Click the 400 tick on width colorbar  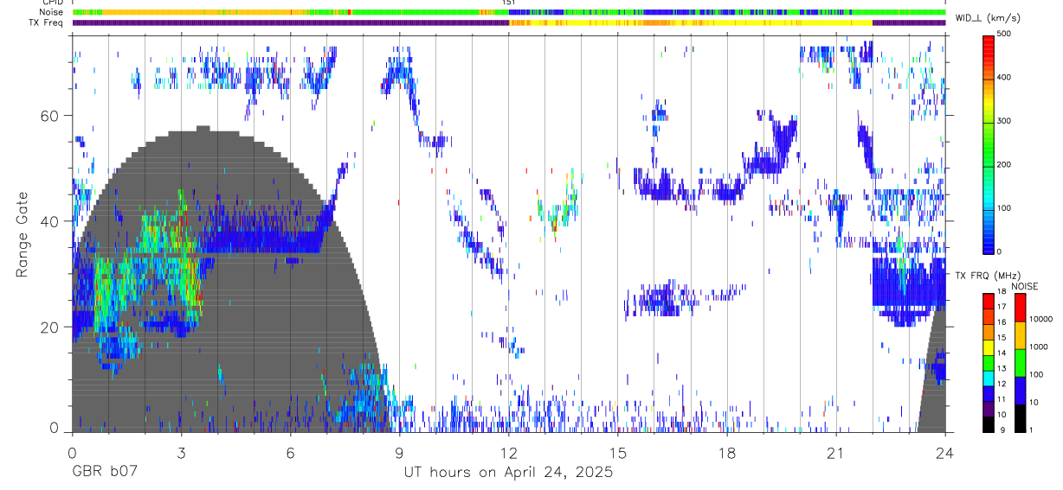click(x=1006, y=77)
